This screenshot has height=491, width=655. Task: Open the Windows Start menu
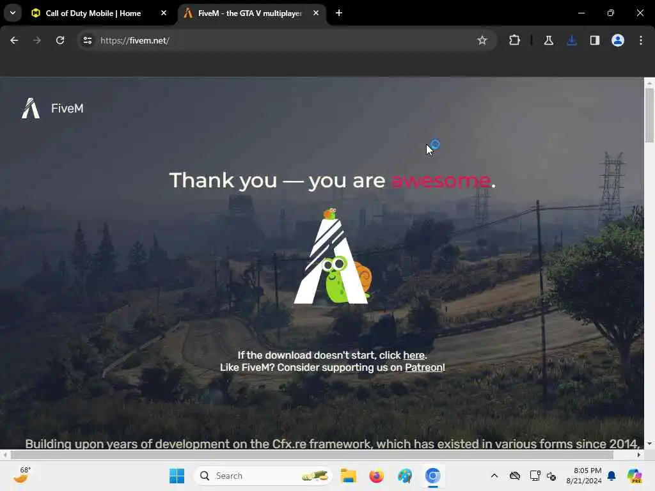coord(177,476)
